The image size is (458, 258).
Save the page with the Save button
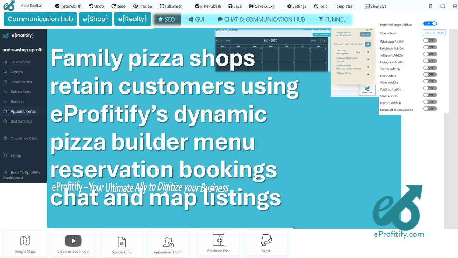235,6
